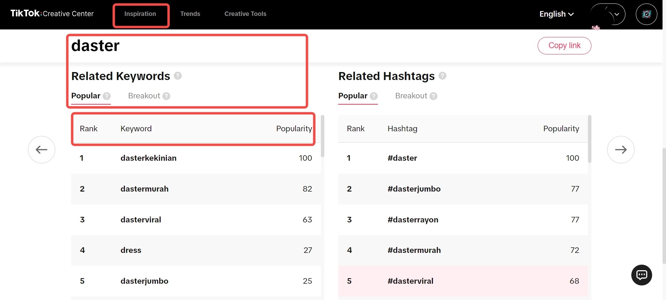Image resolution: width=666 pixels, height=300 pixels.
Task: Click the TikTok Creative Center logo
Action: coord(52,14)
